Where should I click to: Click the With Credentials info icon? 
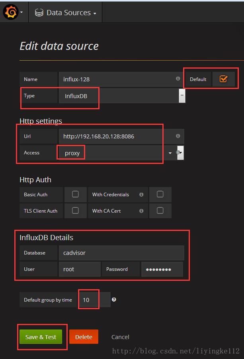[141, 194]
